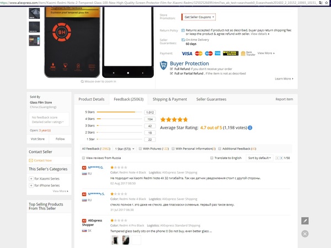Click the five-star average rating graphic
The image size is (331, 248).
click(174, 120)
